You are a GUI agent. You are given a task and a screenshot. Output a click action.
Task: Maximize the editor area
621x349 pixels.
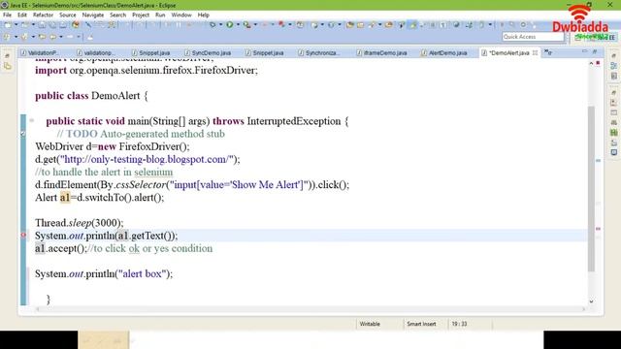coord(595,51)
